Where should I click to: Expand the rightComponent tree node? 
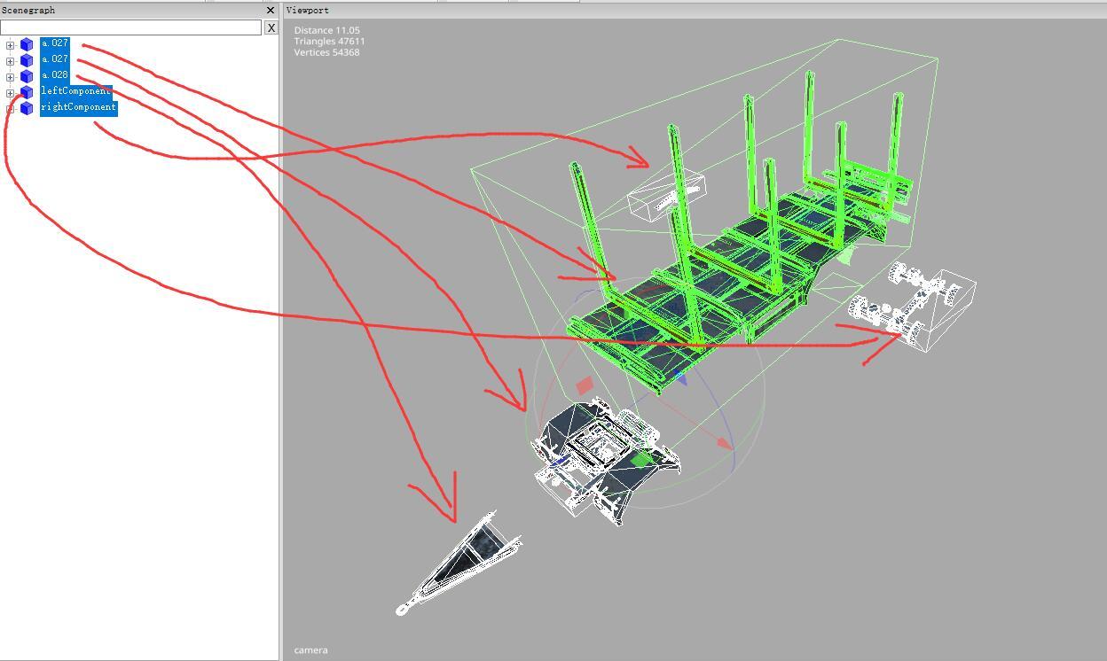point(10,109)
